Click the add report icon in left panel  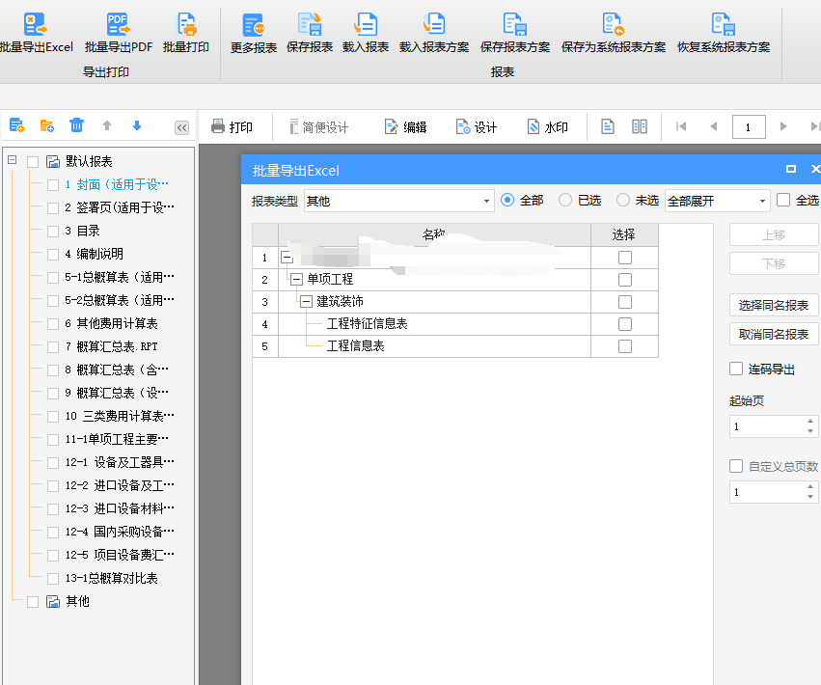coord(16,125)
